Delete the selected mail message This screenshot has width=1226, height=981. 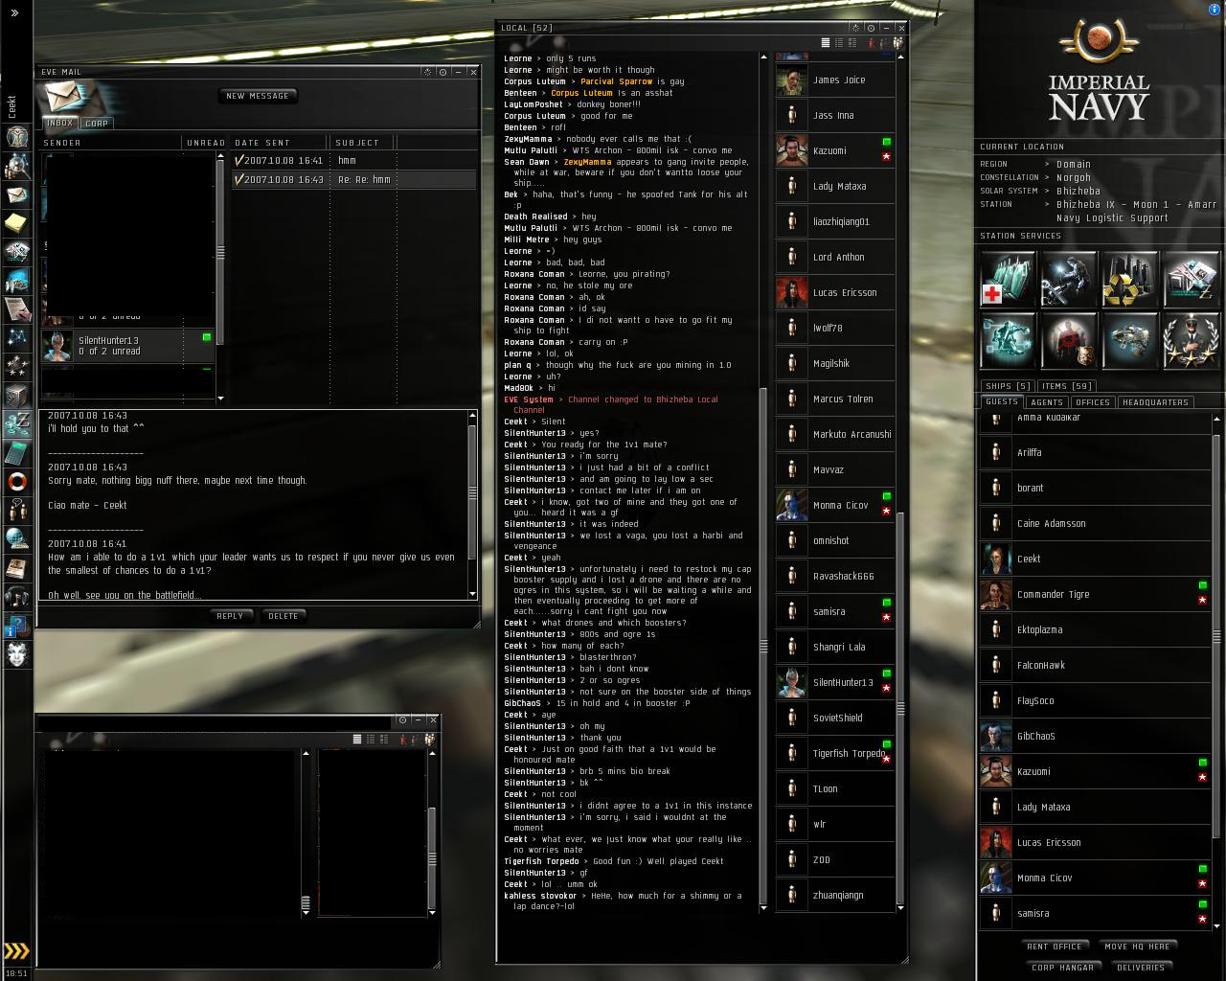tap(284, 616)
